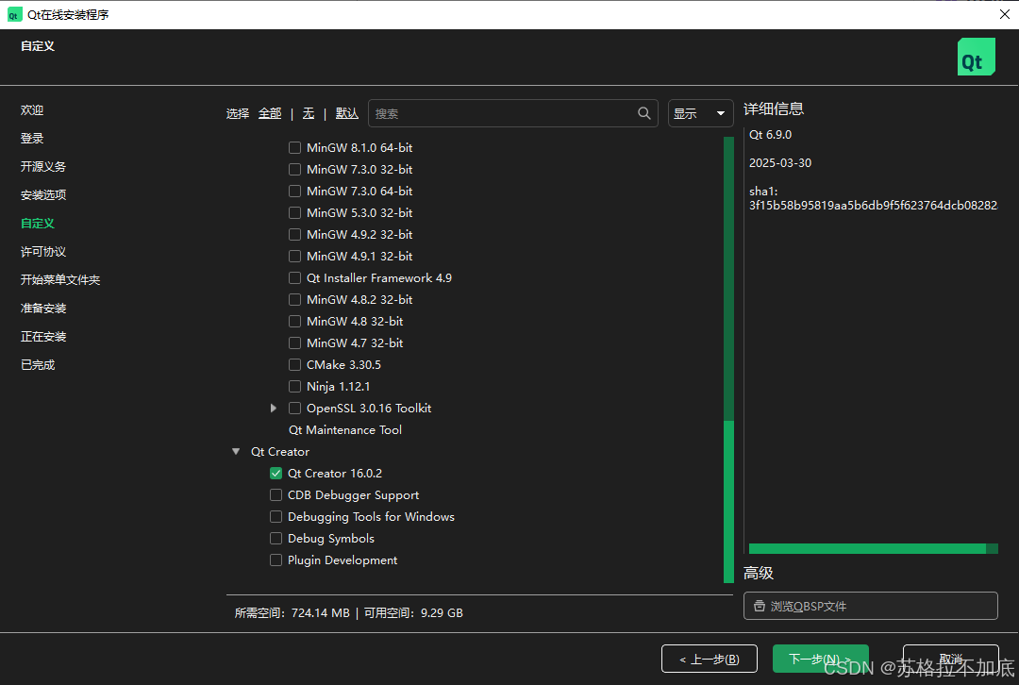Click the component list vertical scrollbar
Viewport: 1019px width, 685px height.
[728, 500]
